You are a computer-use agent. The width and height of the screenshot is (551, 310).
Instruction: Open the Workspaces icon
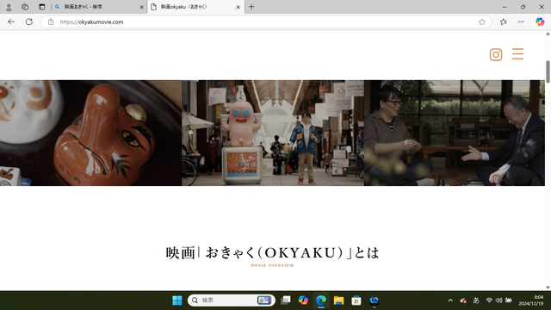[x=25, y=7]
